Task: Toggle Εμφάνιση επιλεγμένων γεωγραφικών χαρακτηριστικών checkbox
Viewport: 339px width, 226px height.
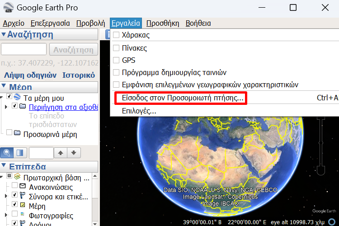Action: point(116,85)
